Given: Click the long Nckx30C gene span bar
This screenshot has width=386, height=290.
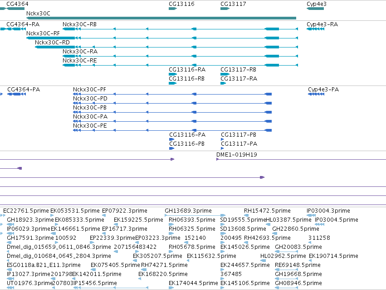Looking at the screenshot, I should (x=161, y=18).
